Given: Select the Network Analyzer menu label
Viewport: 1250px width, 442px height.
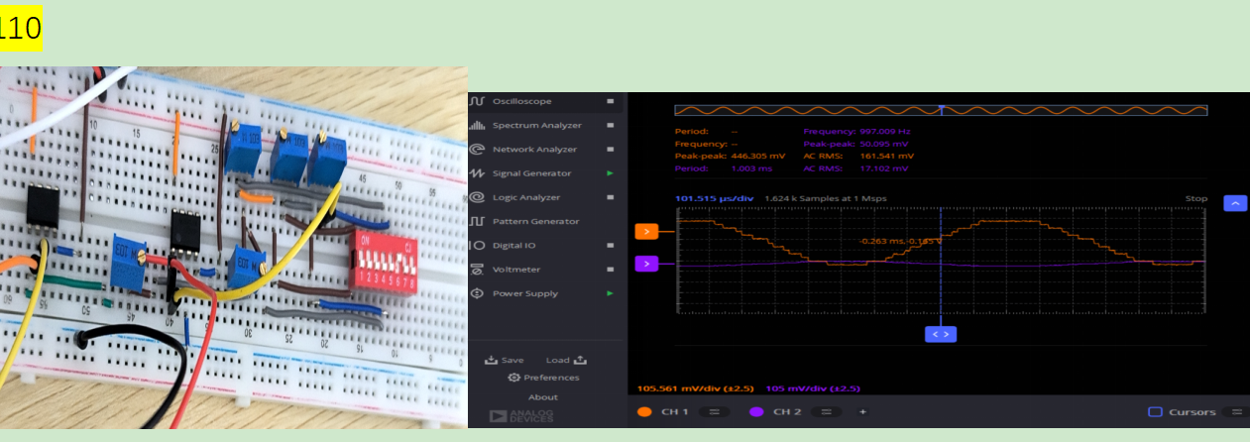Looking at the screenshot, I should click(x=535, y=150).
